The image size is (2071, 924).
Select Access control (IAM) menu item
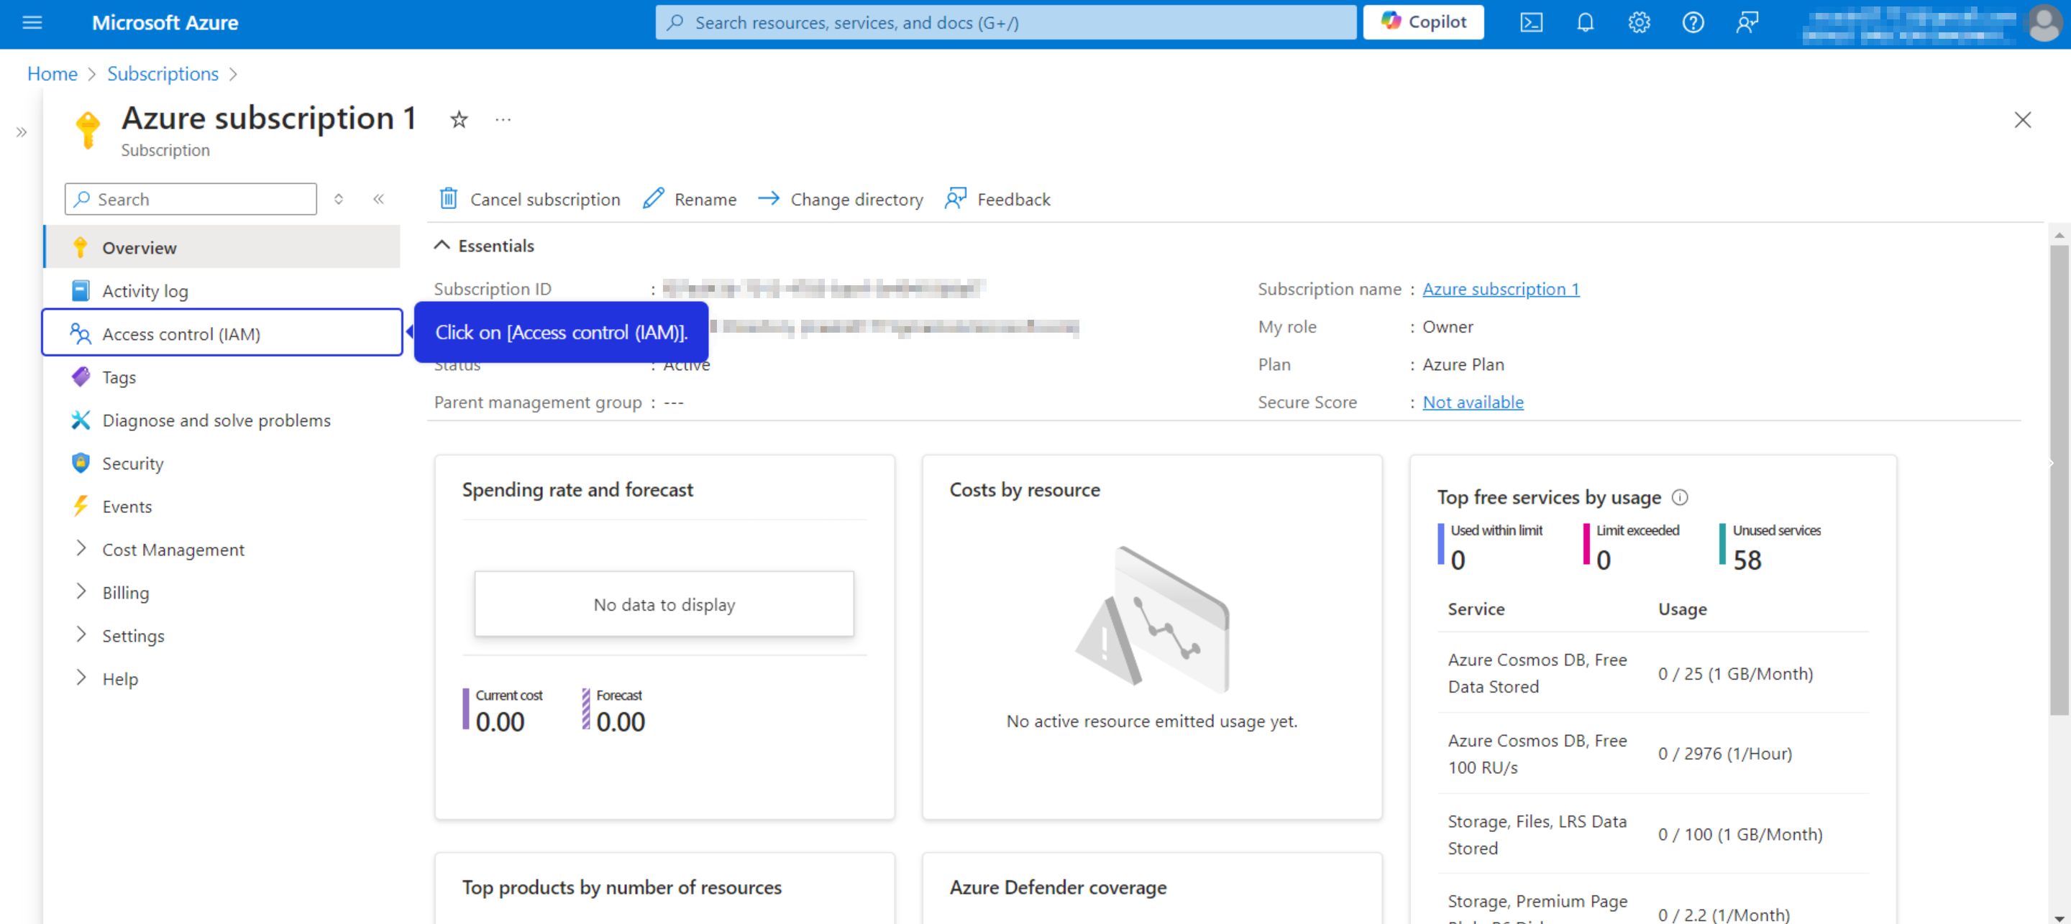[182, 333]
